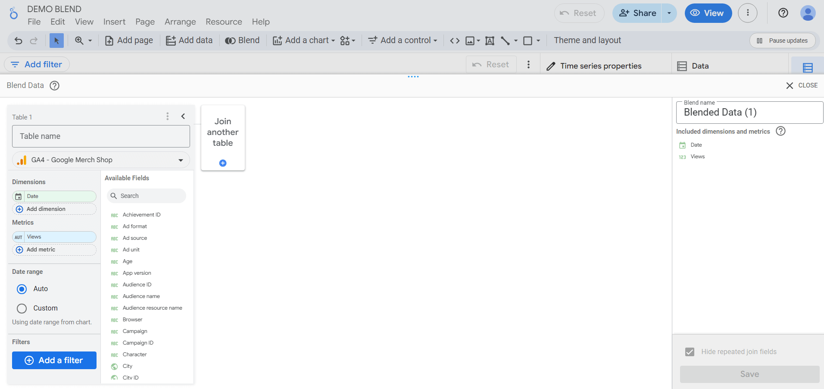The height and width of the screenshot is (389, 824).
Task: Open the Arrange menu
Action: [x=180, y=22]
